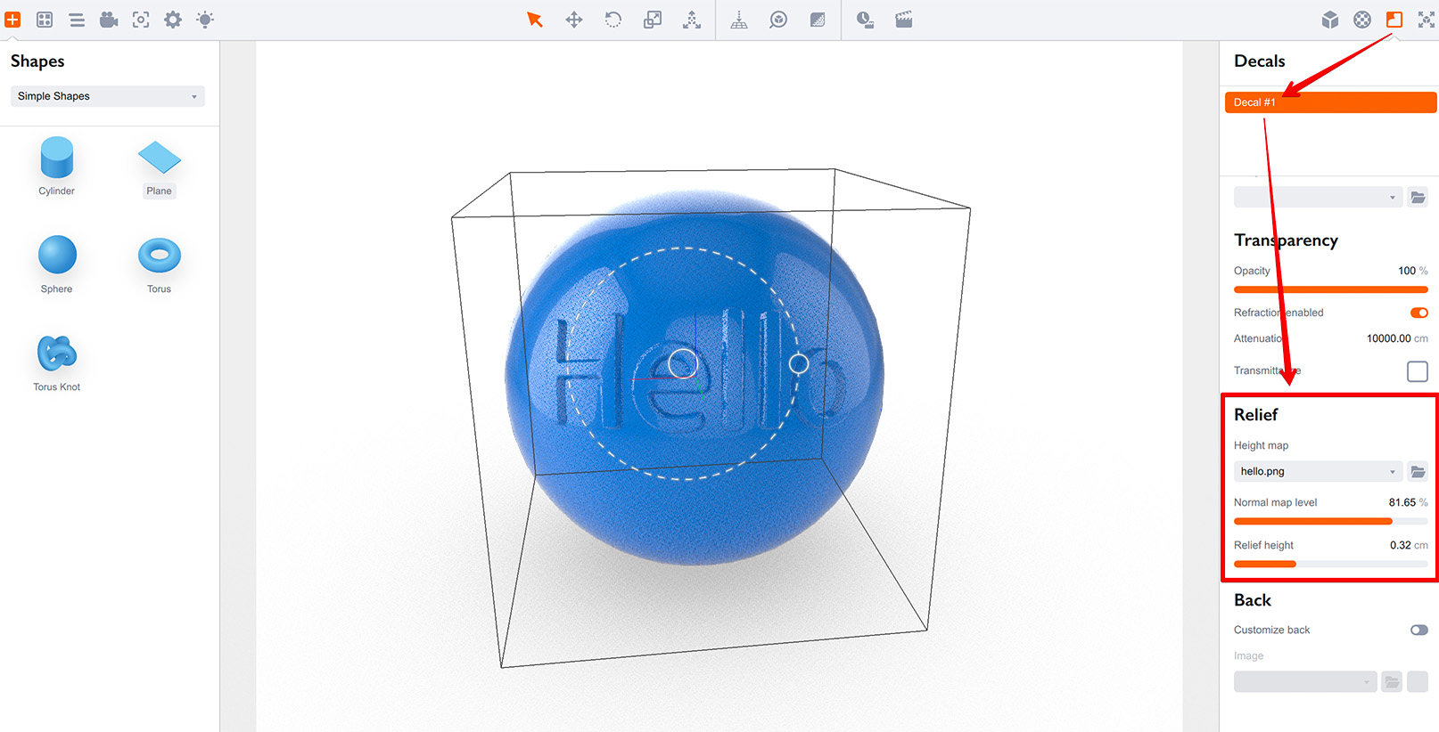
Task: Click the shaded surface icon in toolbar
Action: [818, 20]
